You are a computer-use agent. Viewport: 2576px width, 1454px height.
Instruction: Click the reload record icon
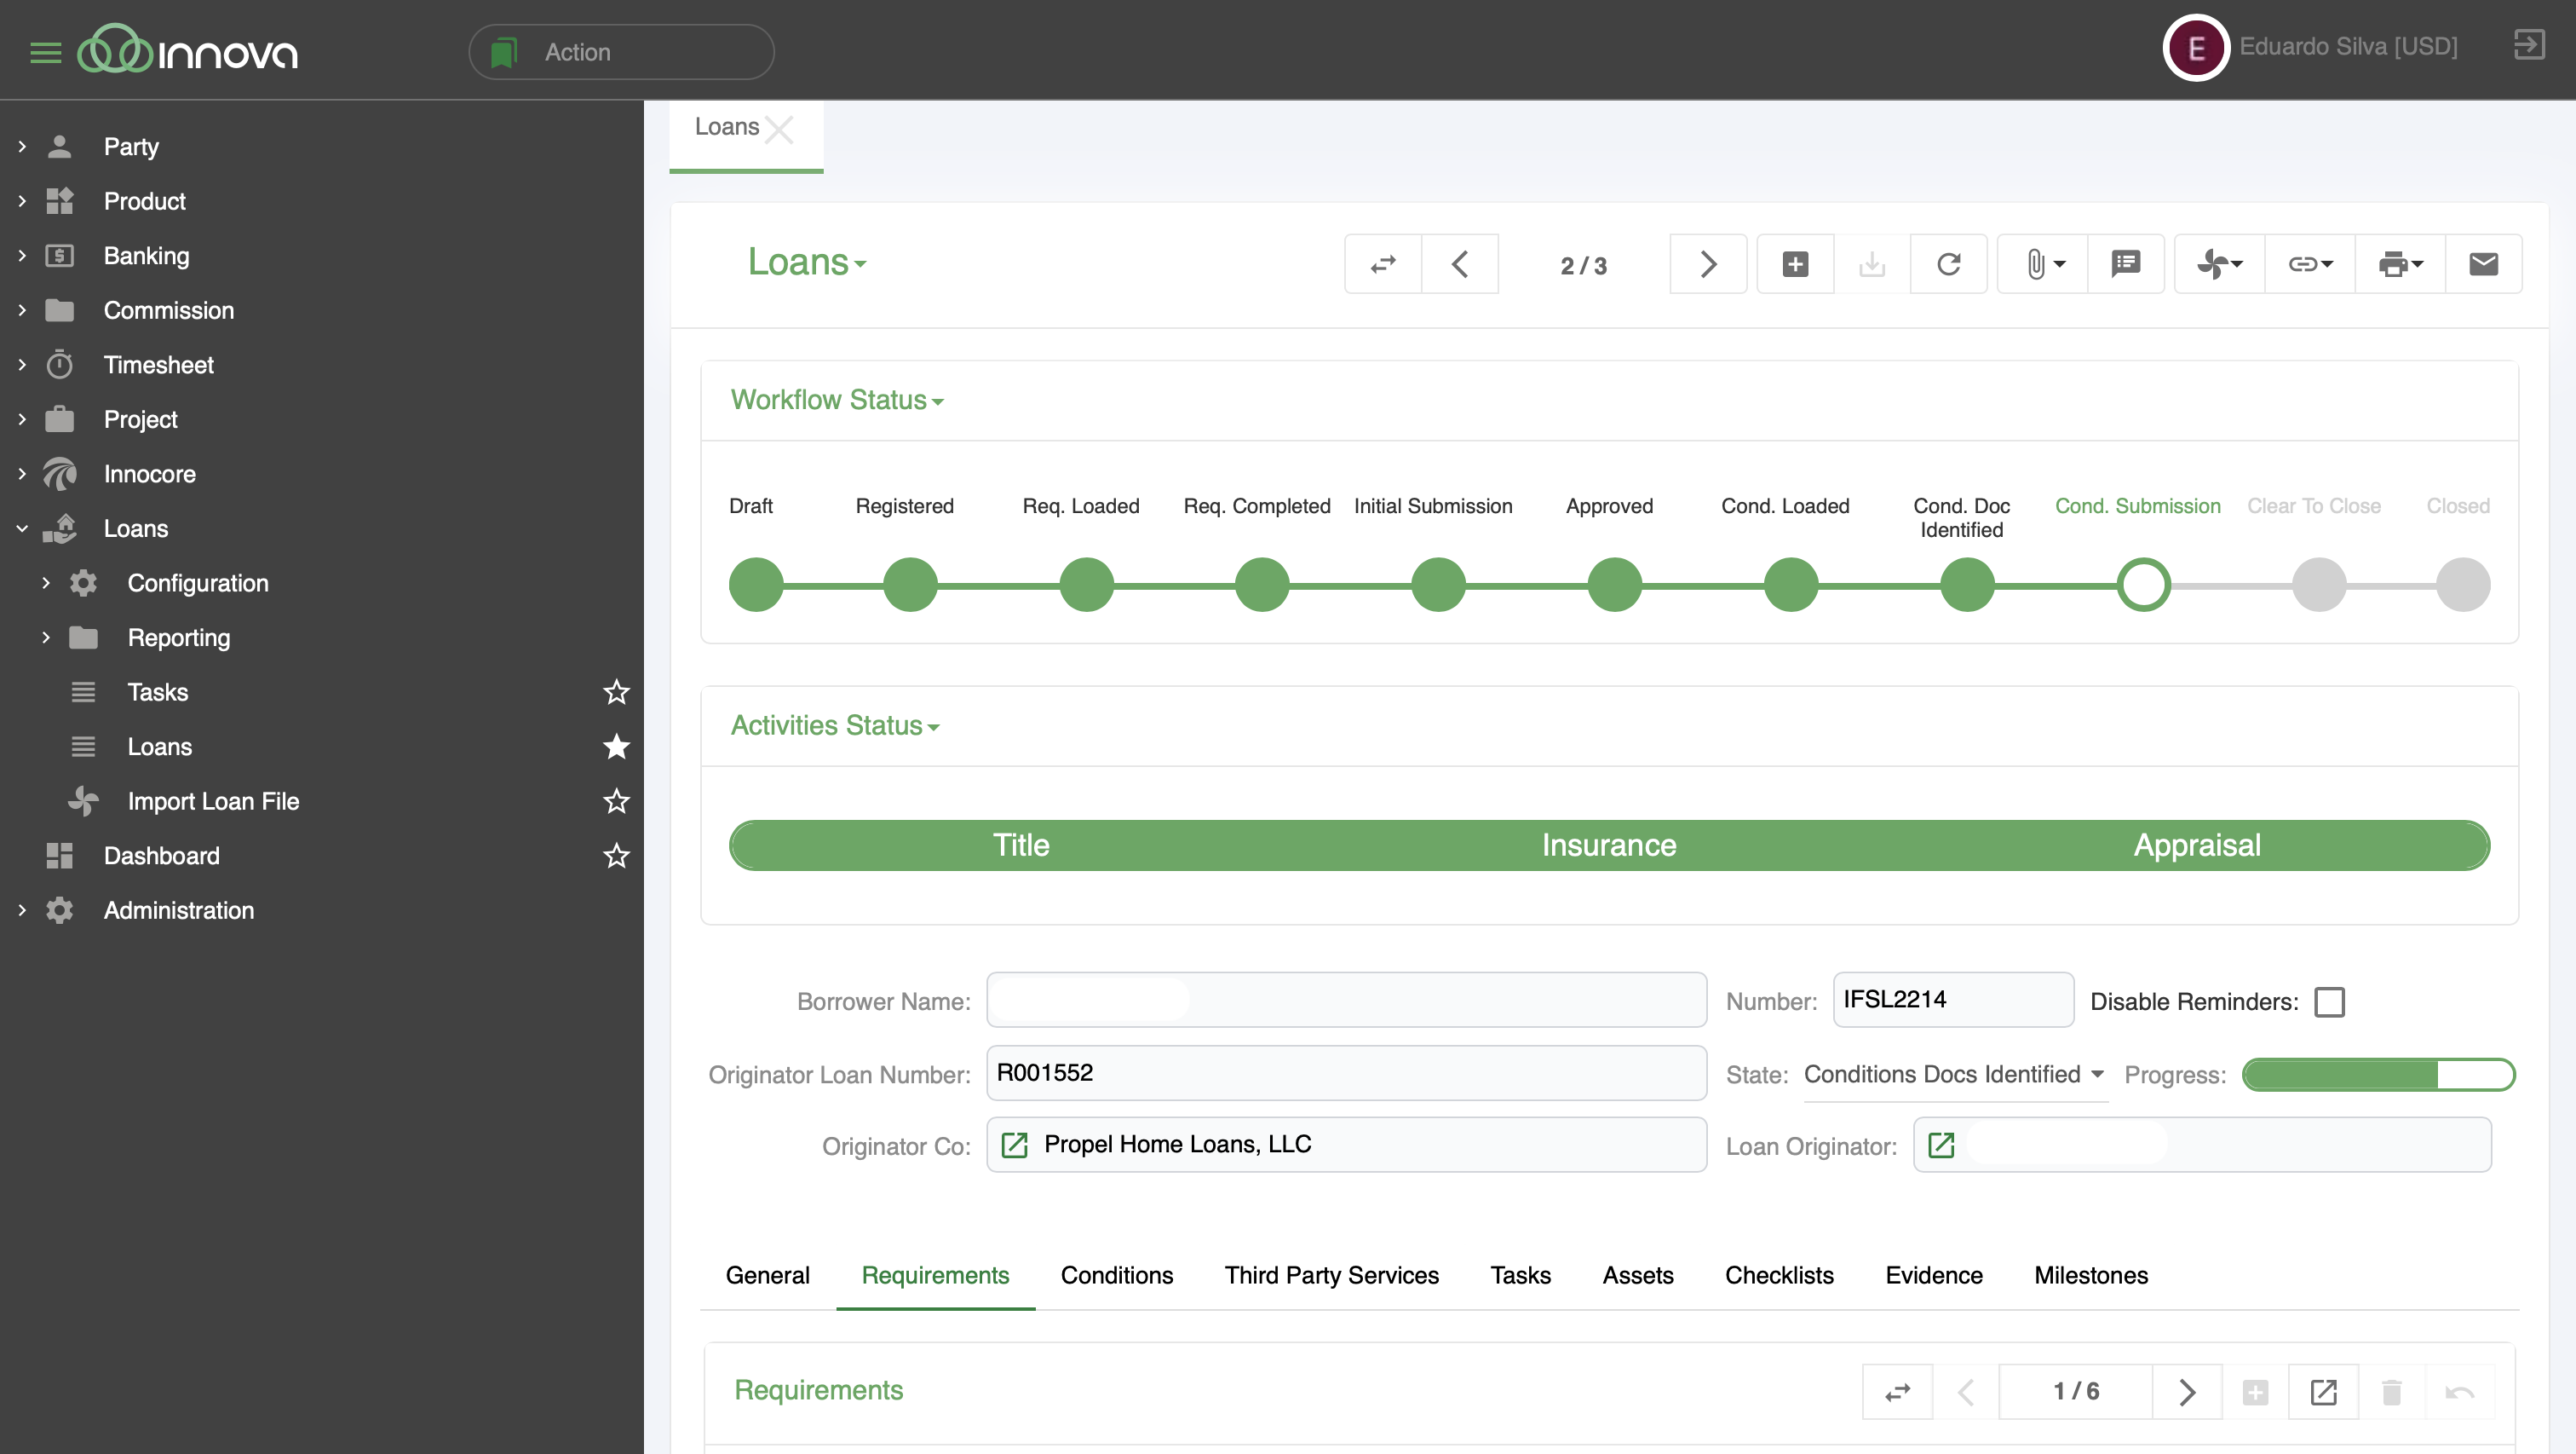[x=1948, y=264]
